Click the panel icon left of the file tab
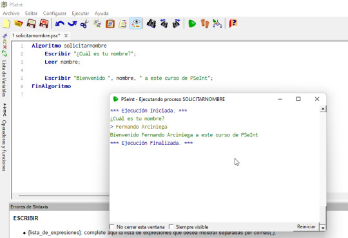348x238 pixels. [5, 35]
